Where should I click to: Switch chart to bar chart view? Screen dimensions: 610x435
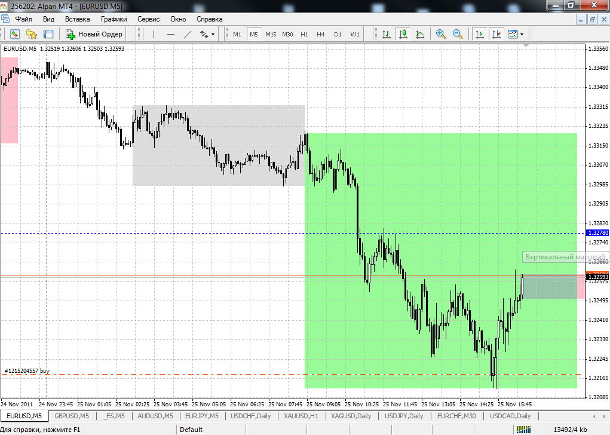point(387,34)
